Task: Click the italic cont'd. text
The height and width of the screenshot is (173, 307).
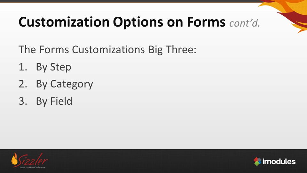Action: [245, 23]
